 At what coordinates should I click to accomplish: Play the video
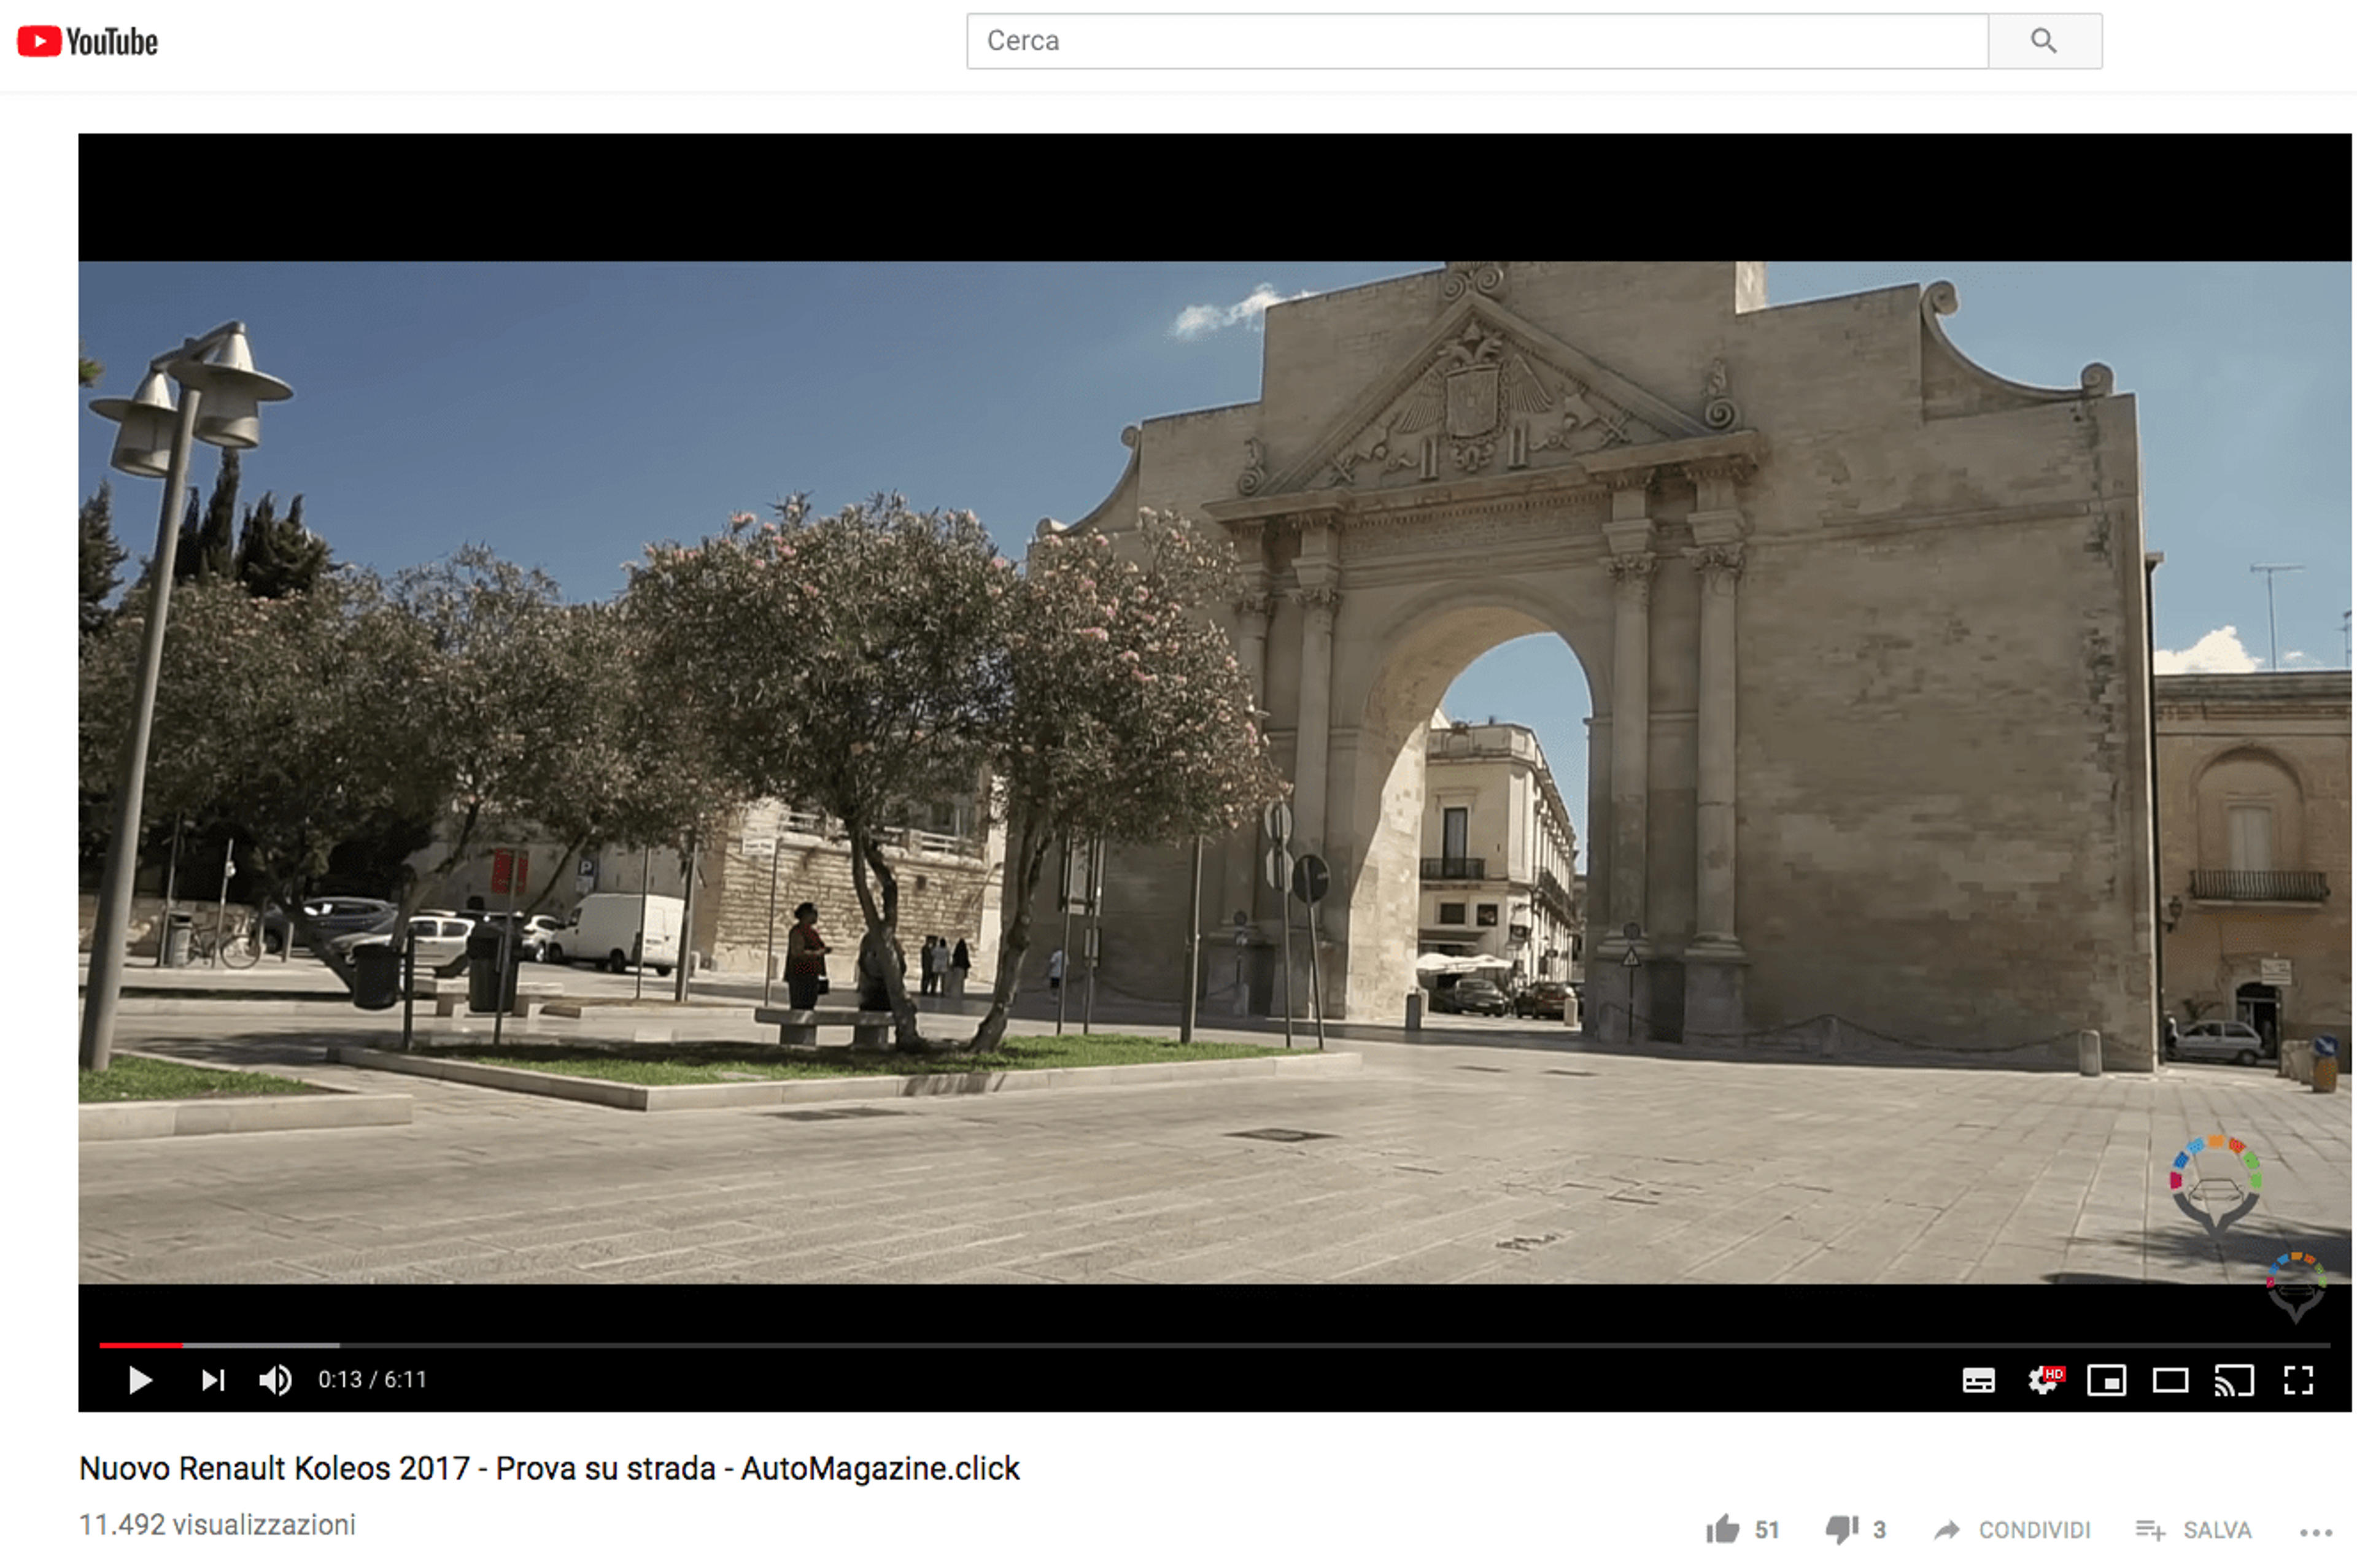coord(140,1380)
